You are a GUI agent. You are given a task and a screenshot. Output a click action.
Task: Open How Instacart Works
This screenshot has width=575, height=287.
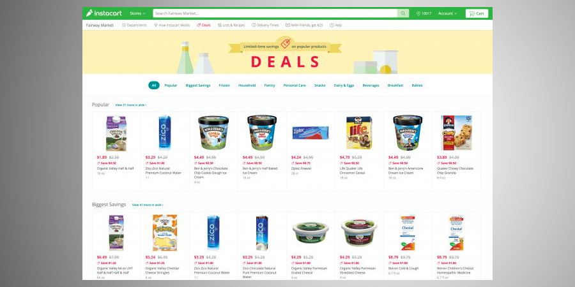172,26
